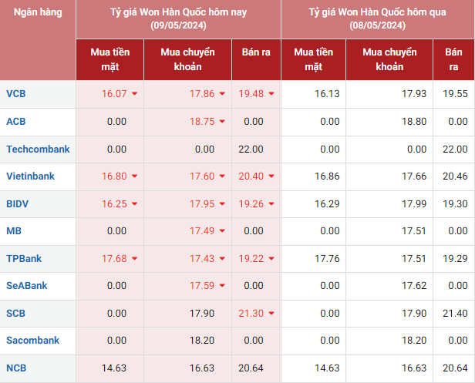
Task: Click the decrease arrow beside Vietinbank 20.40
Action: coord(271,176)
